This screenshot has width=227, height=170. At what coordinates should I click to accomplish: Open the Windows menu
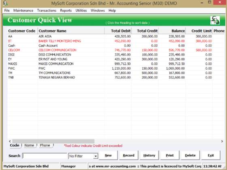click(x=98, y=11)
